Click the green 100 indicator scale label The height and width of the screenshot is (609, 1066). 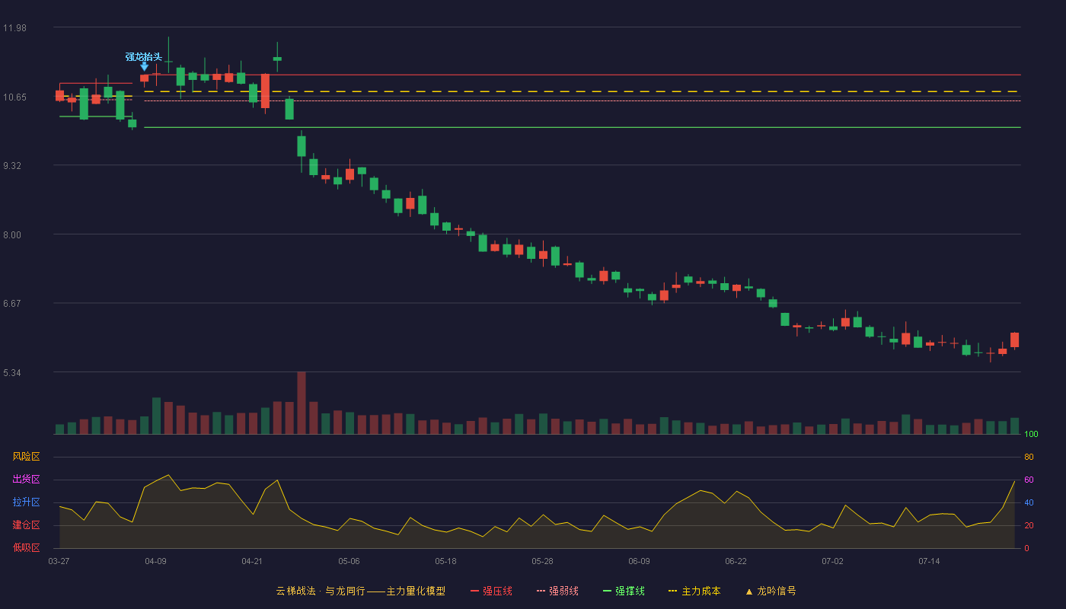click(x=1031, y=435)
